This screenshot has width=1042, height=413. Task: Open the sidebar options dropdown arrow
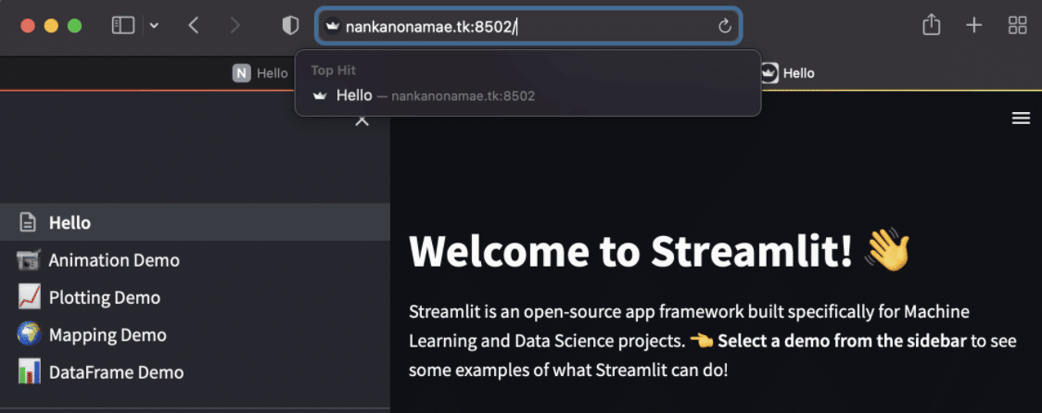(154, 26)
